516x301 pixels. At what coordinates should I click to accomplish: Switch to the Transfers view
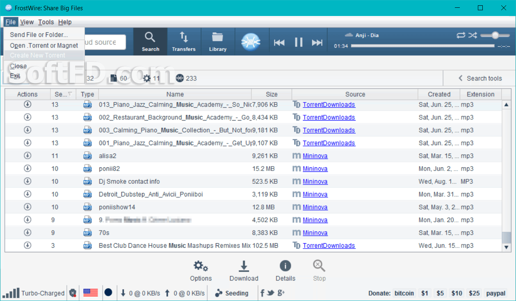click(x=184, y=41)
